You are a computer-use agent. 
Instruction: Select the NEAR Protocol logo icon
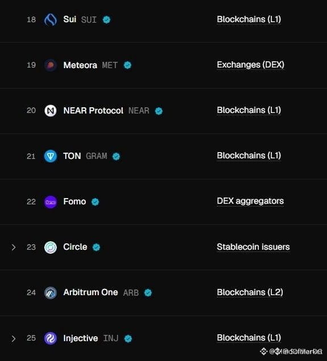(x=51, y=111)
